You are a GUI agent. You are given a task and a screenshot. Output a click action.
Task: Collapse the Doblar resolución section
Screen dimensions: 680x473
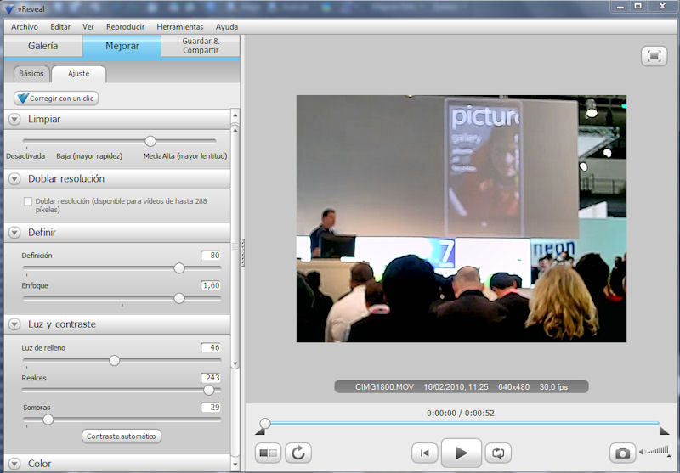pyautogui.click(x=14, y=179)
